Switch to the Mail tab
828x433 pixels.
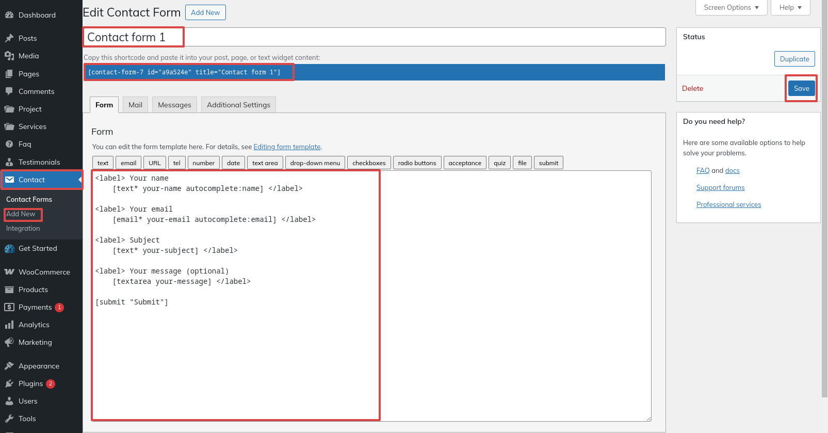click(136, 105)
